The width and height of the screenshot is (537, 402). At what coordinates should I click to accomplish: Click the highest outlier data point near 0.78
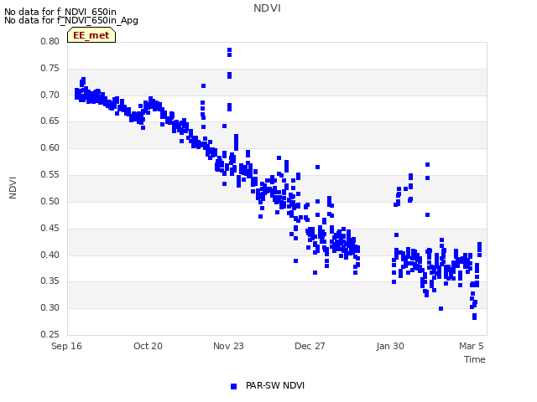pos(229,50)
